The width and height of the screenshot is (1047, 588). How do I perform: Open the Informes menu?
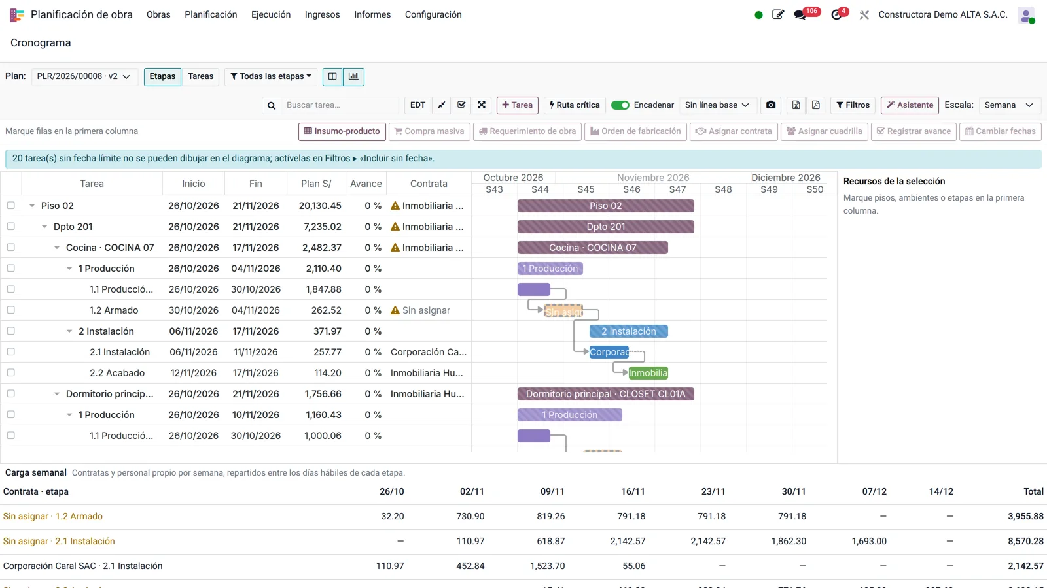click(x=372, y=14)
